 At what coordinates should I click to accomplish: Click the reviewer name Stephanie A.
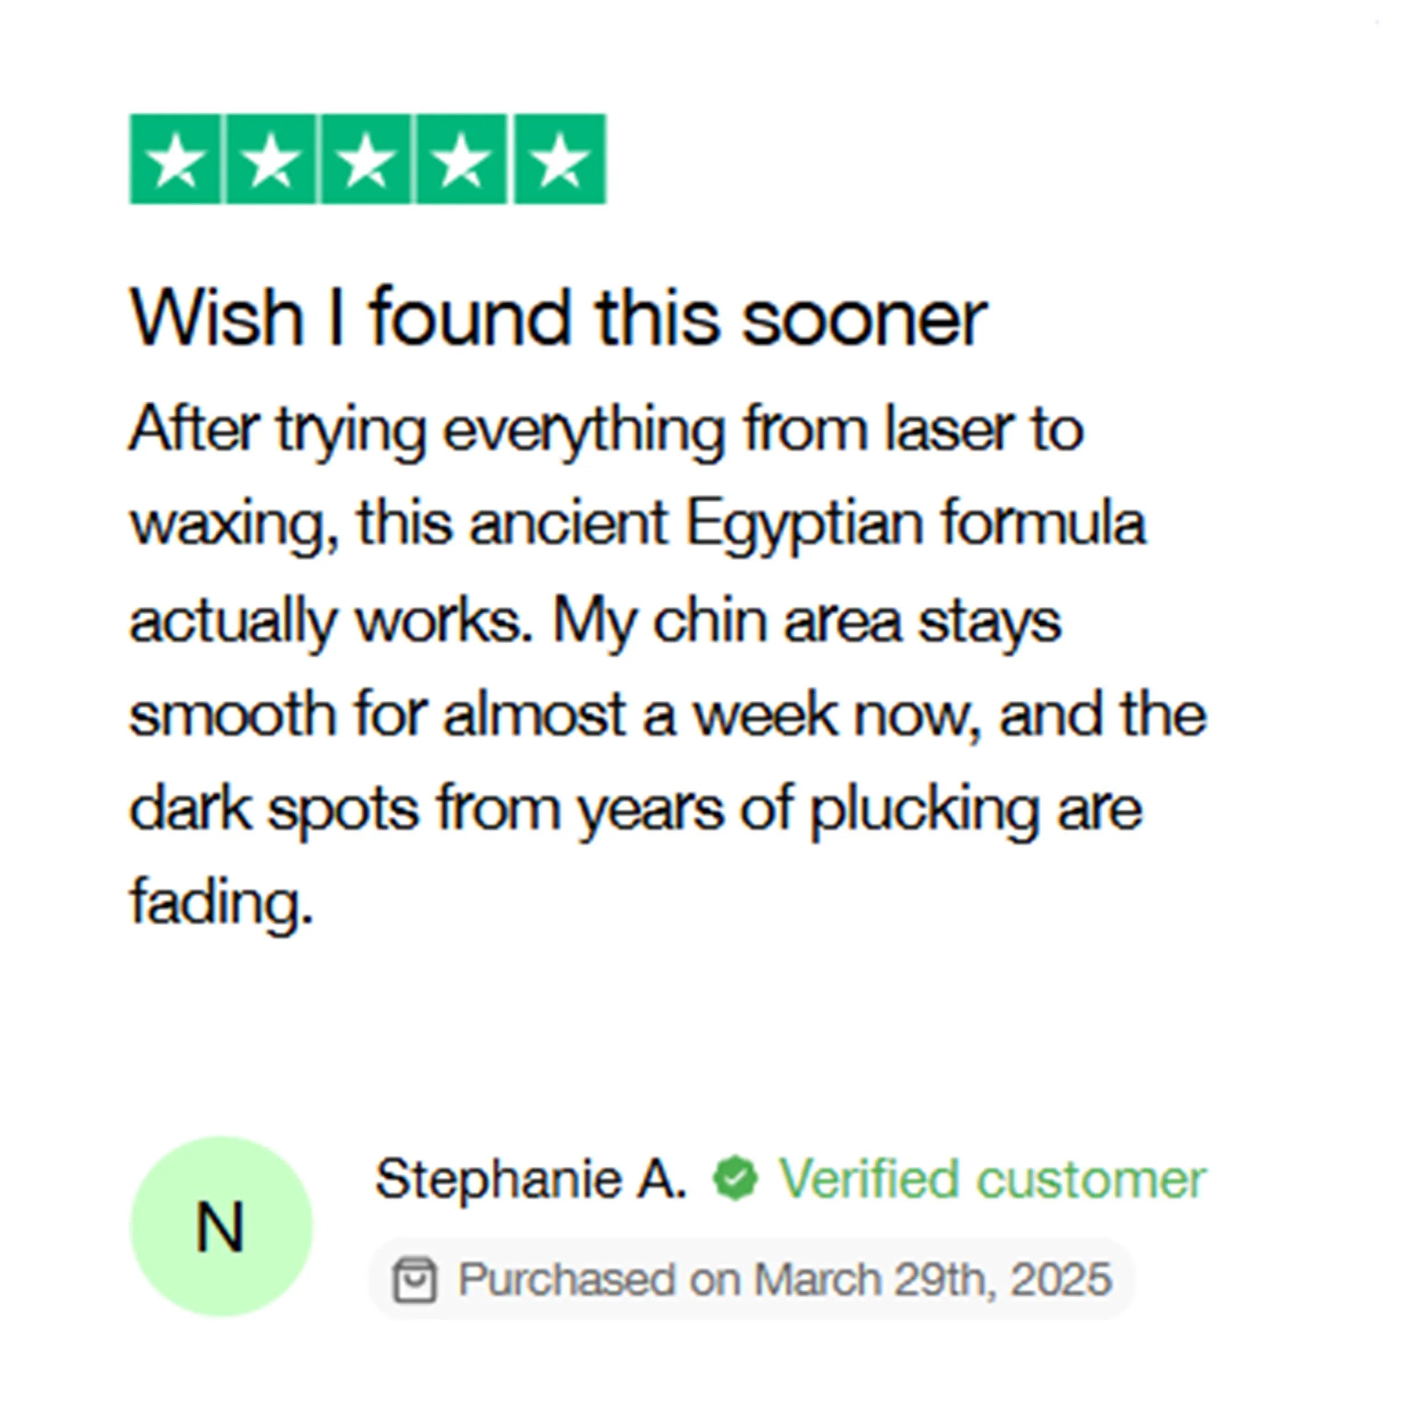pyautogui.click(x=531, y=1179)
